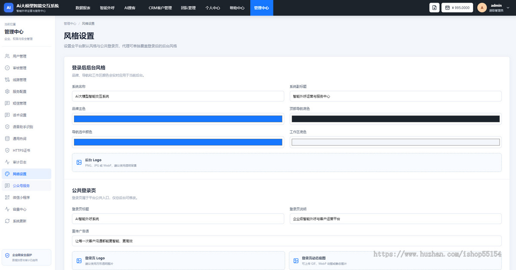516x270 pixels.
Task: Switch to the 团队管理 tab
Action: click(x=188, y=8)
